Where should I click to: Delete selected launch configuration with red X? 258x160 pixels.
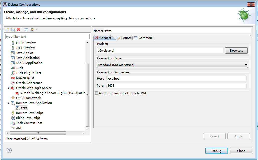tap(18, 29)
